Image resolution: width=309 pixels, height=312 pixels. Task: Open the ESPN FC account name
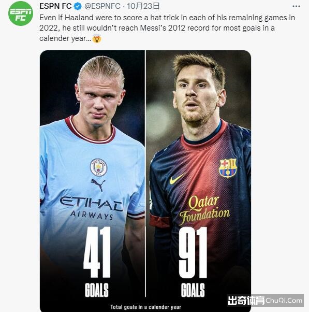coord(55,6)
